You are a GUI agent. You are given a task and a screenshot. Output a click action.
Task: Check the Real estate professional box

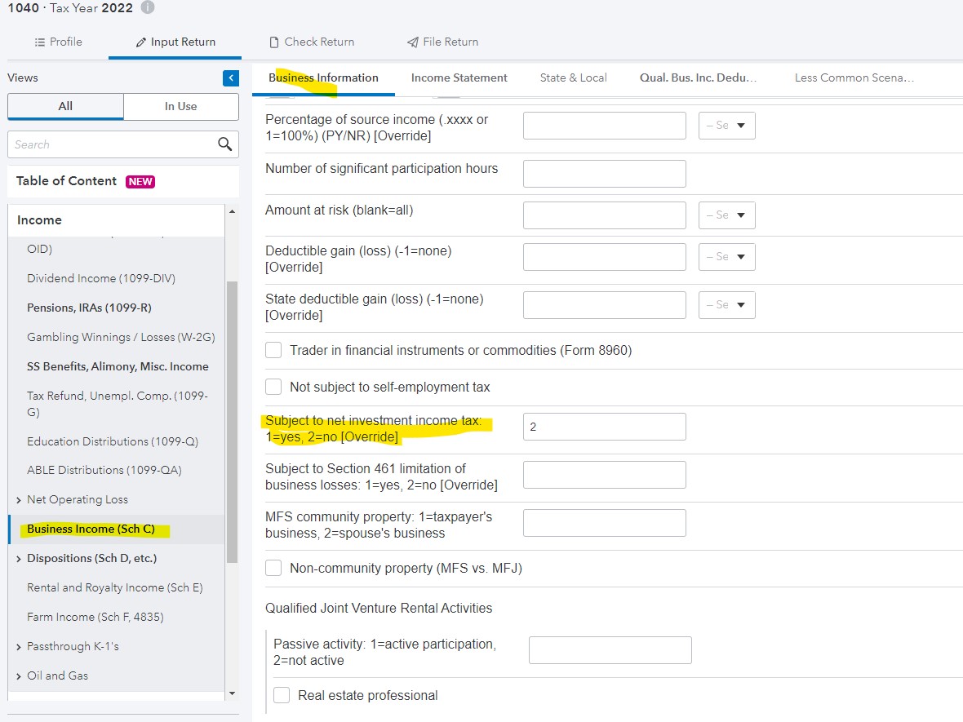[x=282, y=695]
